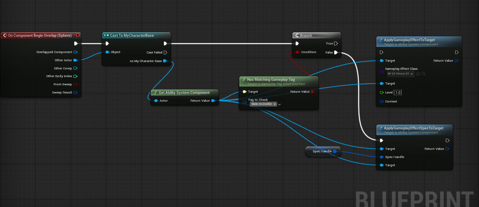Remove the State.Invinsible tag with its X
The image size is (479, 207).
(x=275, y=104)
